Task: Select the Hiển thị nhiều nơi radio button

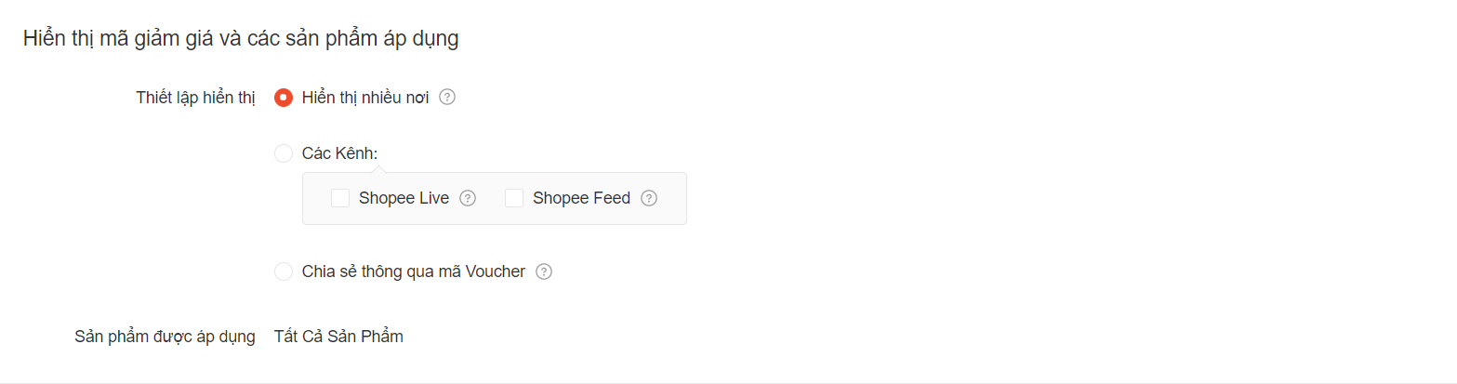Action: point(284,98)
